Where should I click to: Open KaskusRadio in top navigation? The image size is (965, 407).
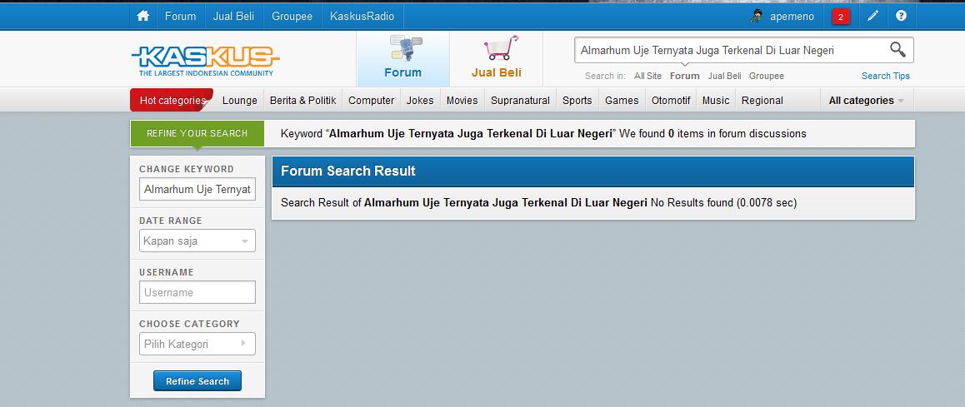(x=362, y=16)
